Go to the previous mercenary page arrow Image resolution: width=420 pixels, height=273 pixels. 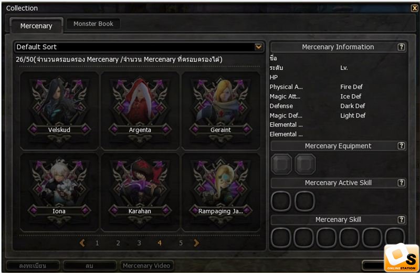(82, 243)
